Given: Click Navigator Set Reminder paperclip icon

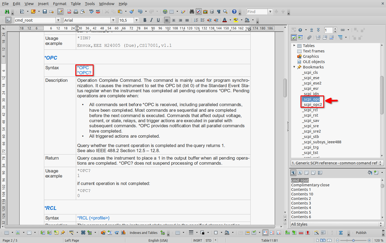Looking at the screenshot, I should 309,37.
